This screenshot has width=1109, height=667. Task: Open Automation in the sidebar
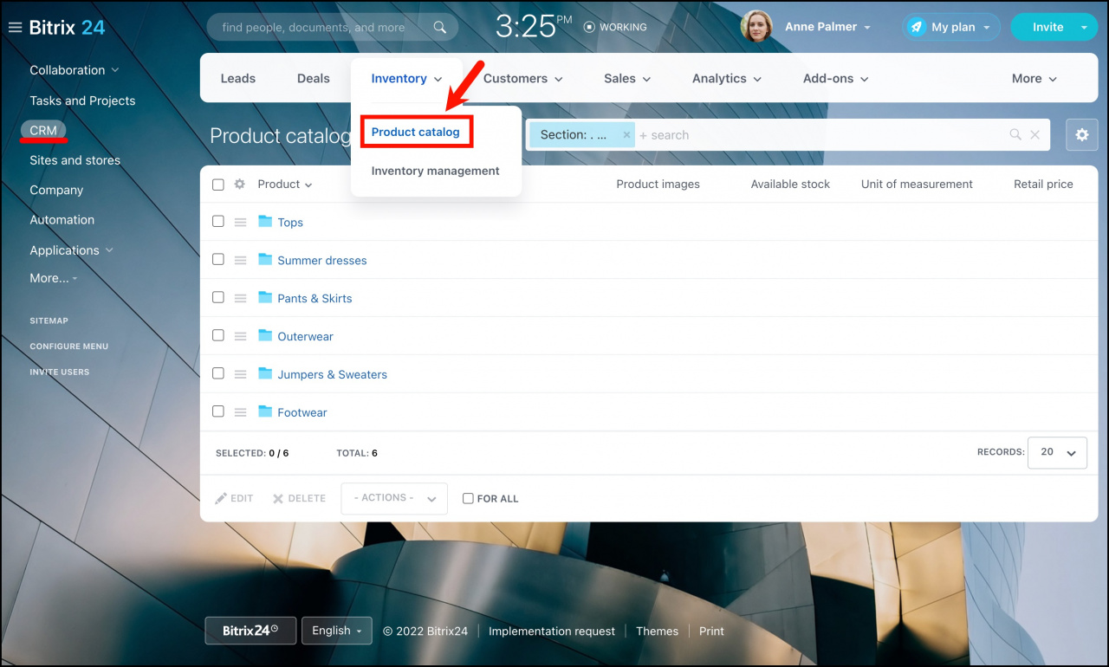point(62,220)
